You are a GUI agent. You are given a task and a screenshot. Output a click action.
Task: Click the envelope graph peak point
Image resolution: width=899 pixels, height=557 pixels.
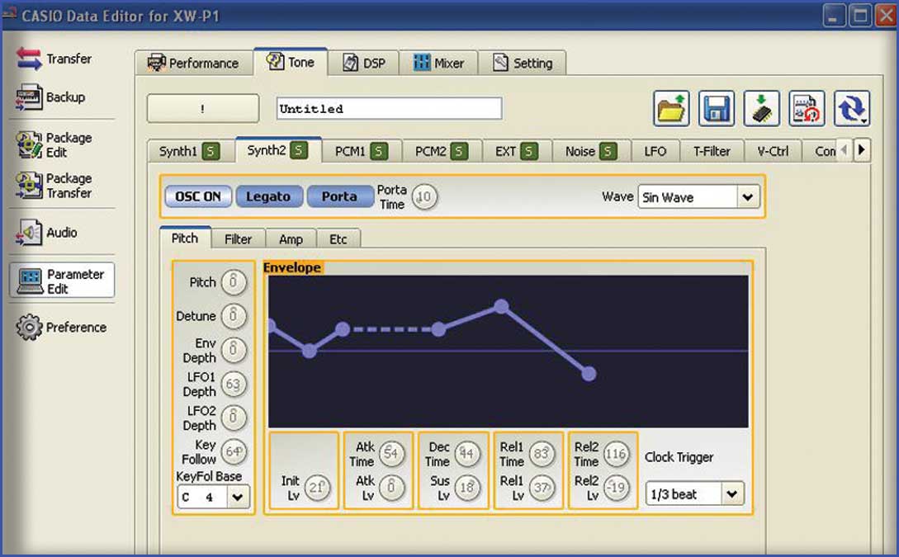(x=501, y=307)
